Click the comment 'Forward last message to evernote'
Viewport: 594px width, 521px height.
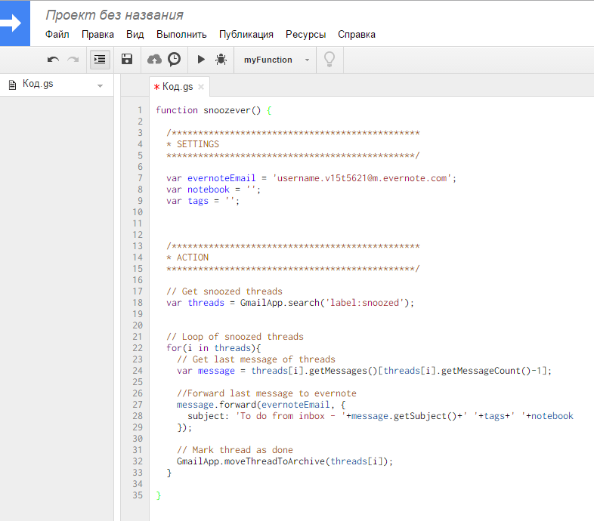pos(272,393)
